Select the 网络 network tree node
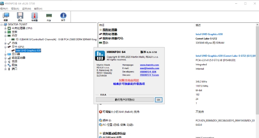 pos(15,65)
